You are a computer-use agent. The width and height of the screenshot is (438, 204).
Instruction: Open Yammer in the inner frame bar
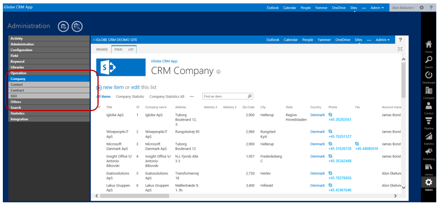click(x=324, y=40)
